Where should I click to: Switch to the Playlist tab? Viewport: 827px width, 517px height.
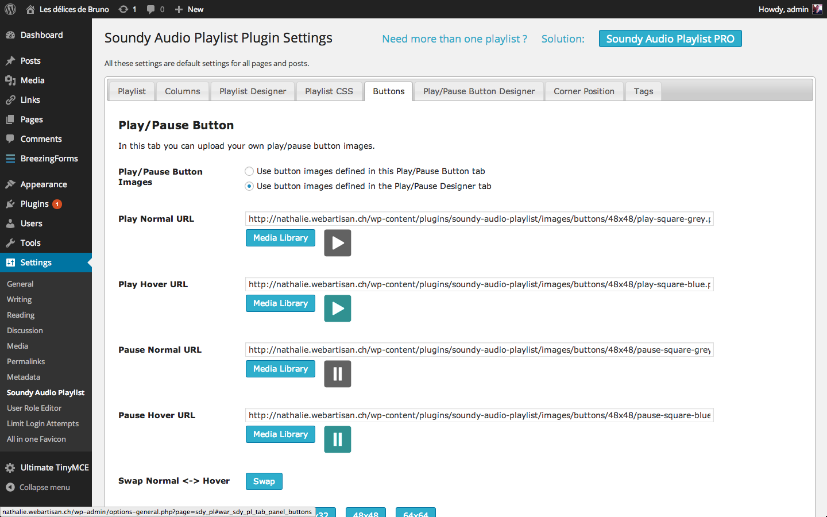point(132,91)
